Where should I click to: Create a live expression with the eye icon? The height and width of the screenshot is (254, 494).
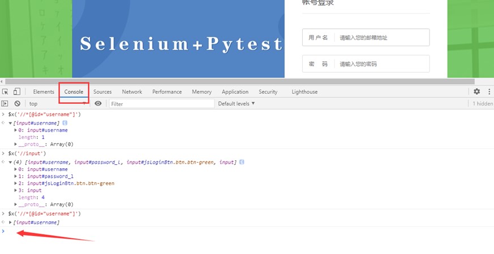point(98,103)
